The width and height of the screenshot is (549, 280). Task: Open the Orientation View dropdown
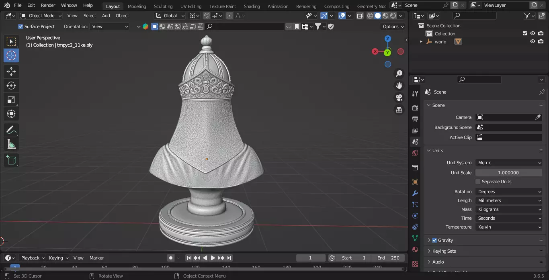click(x=110, y=27)
